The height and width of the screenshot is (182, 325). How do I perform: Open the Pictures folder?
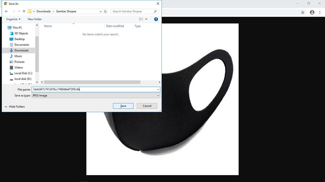pos(19,62)
